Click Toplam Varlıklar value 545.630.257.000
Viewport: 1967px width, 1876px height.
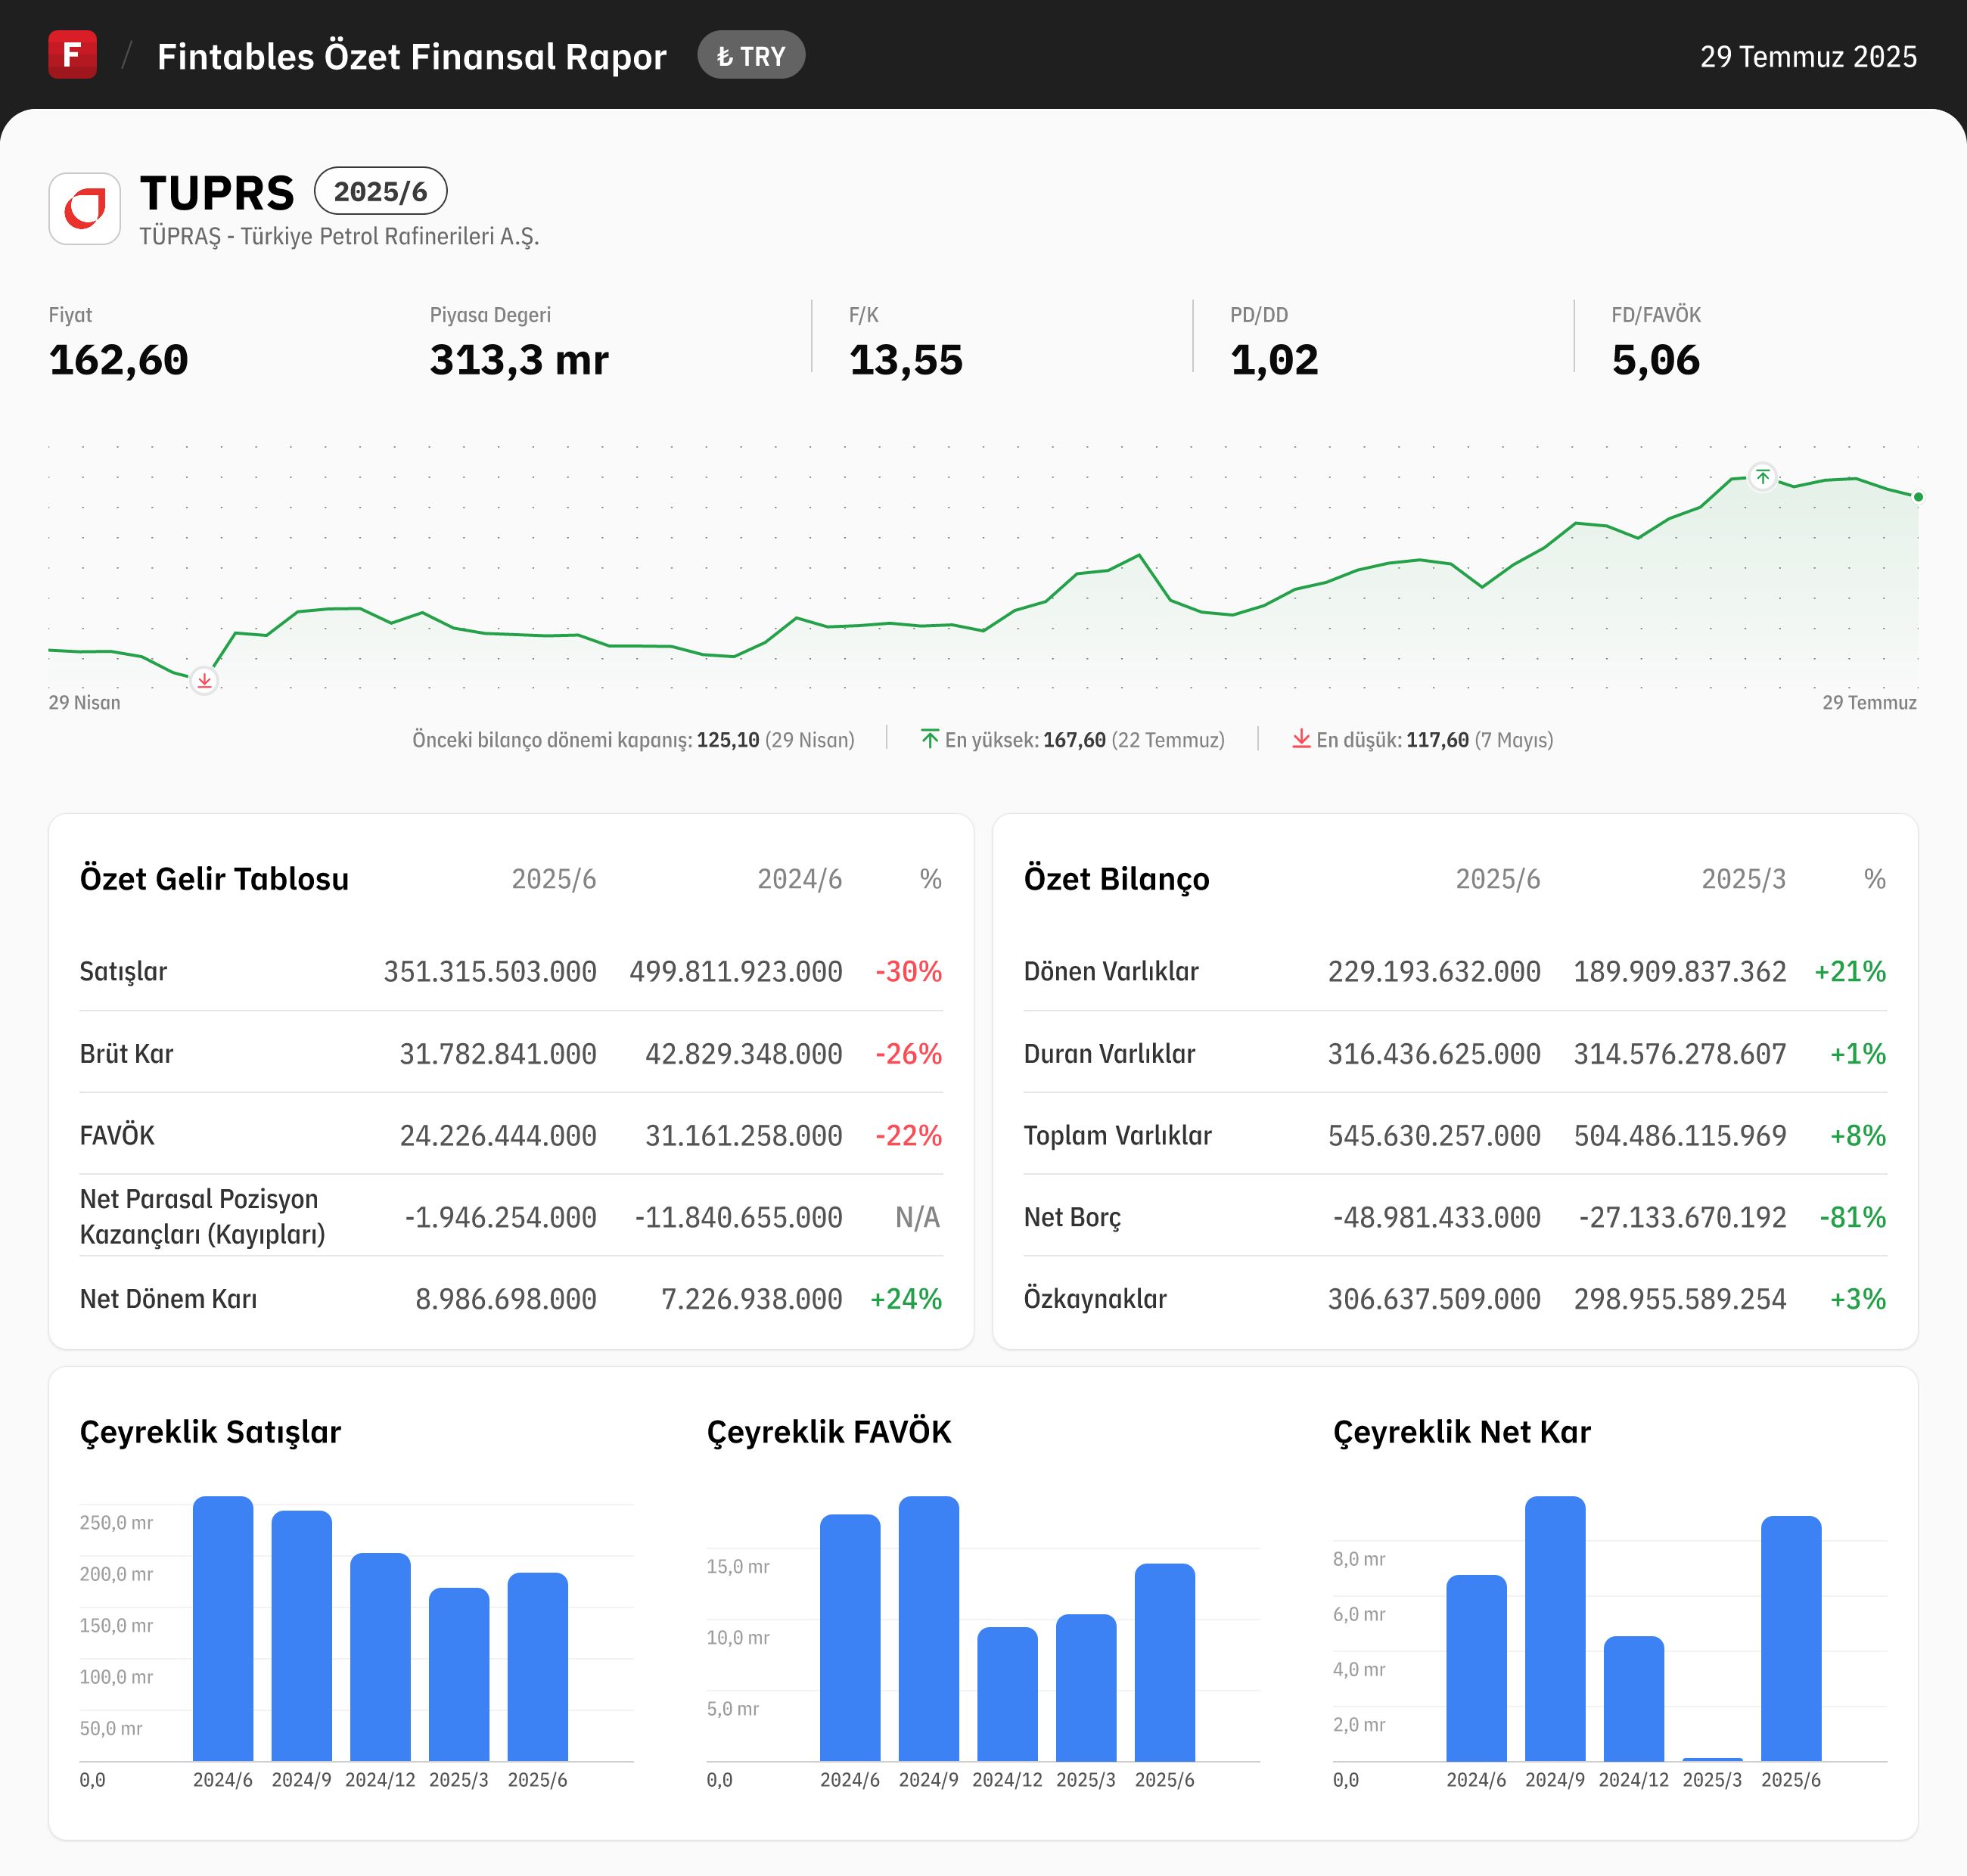pos(1434,1136)
